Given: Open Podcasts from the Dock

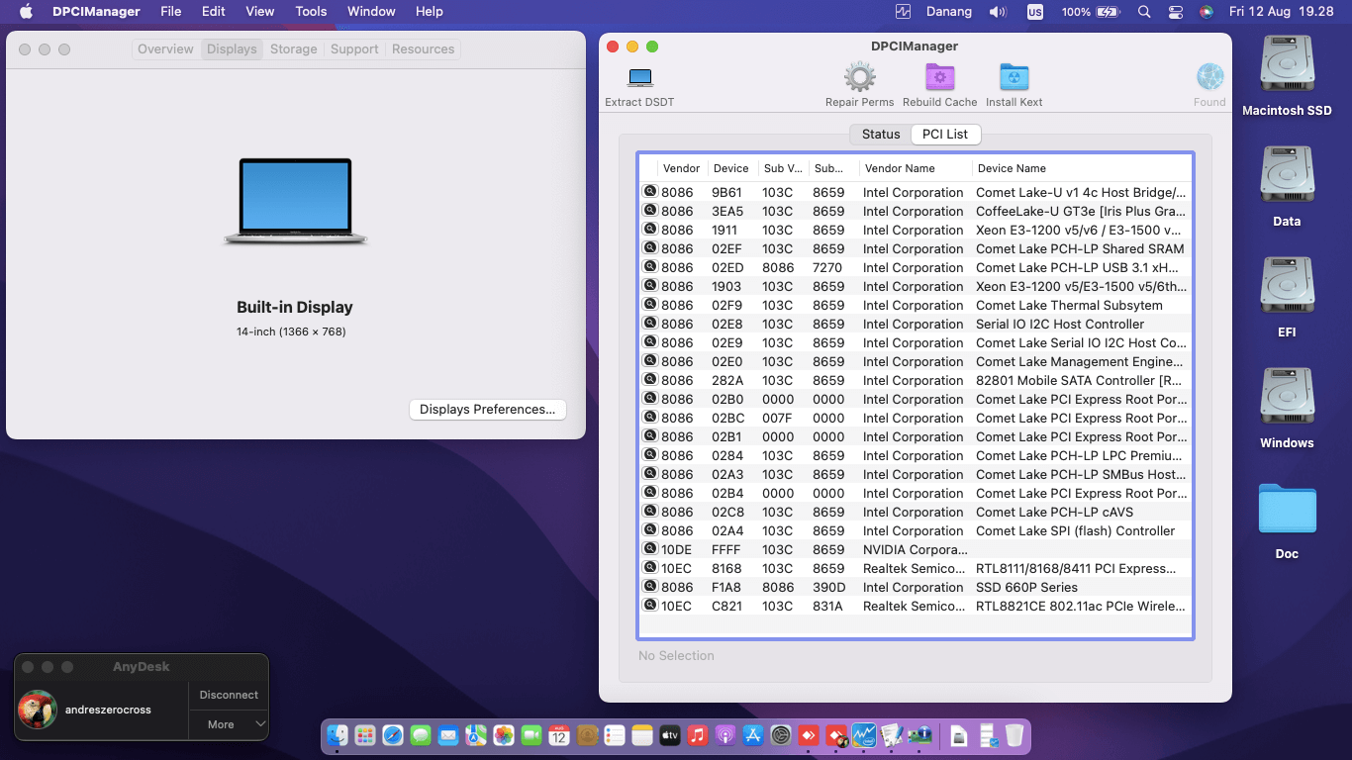Looking at the screenshot, I should coord(725,735).
